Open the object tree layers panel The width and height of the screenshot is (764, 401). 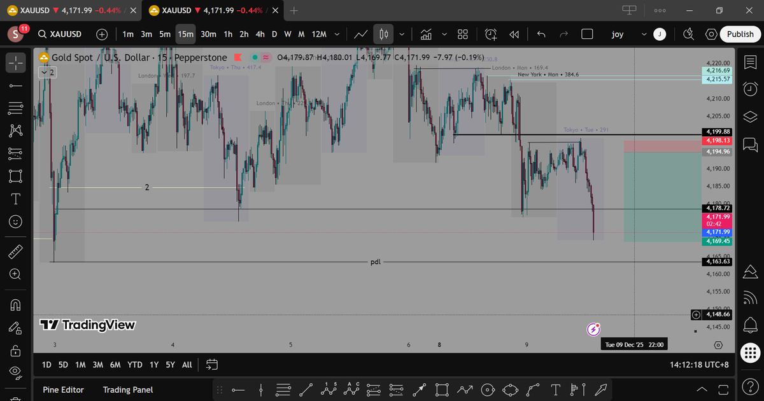tap(751, 116)
